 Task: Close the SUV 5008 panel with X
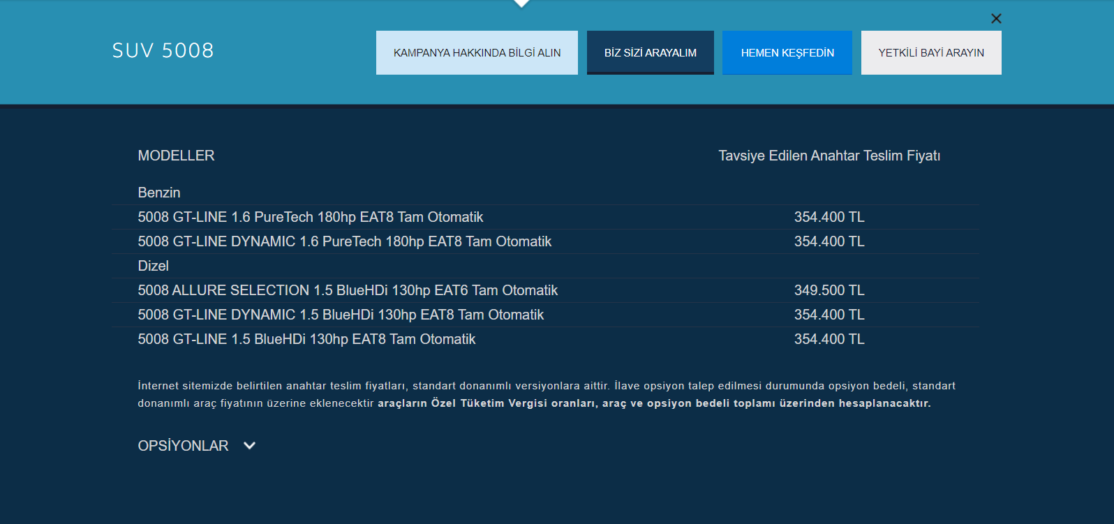pyautogui.click(x=996, y=19)
